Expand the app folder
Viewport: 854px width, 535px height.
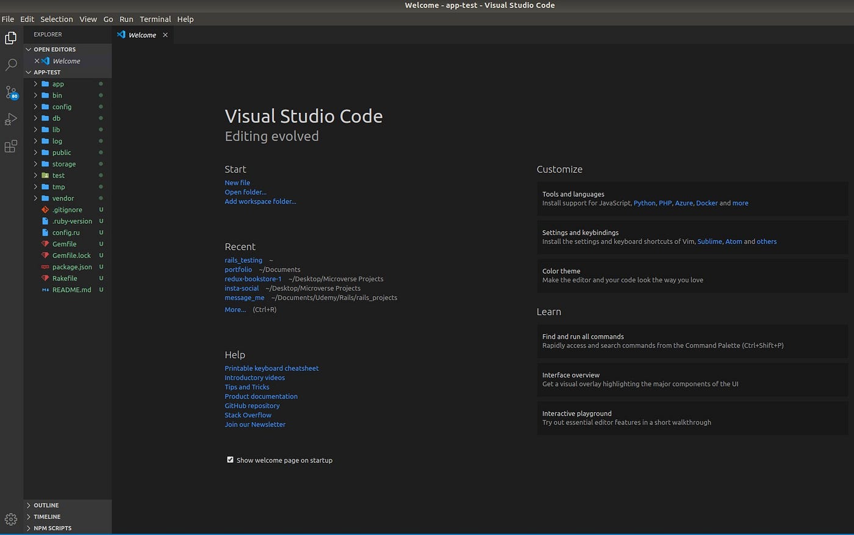point(58,84)
